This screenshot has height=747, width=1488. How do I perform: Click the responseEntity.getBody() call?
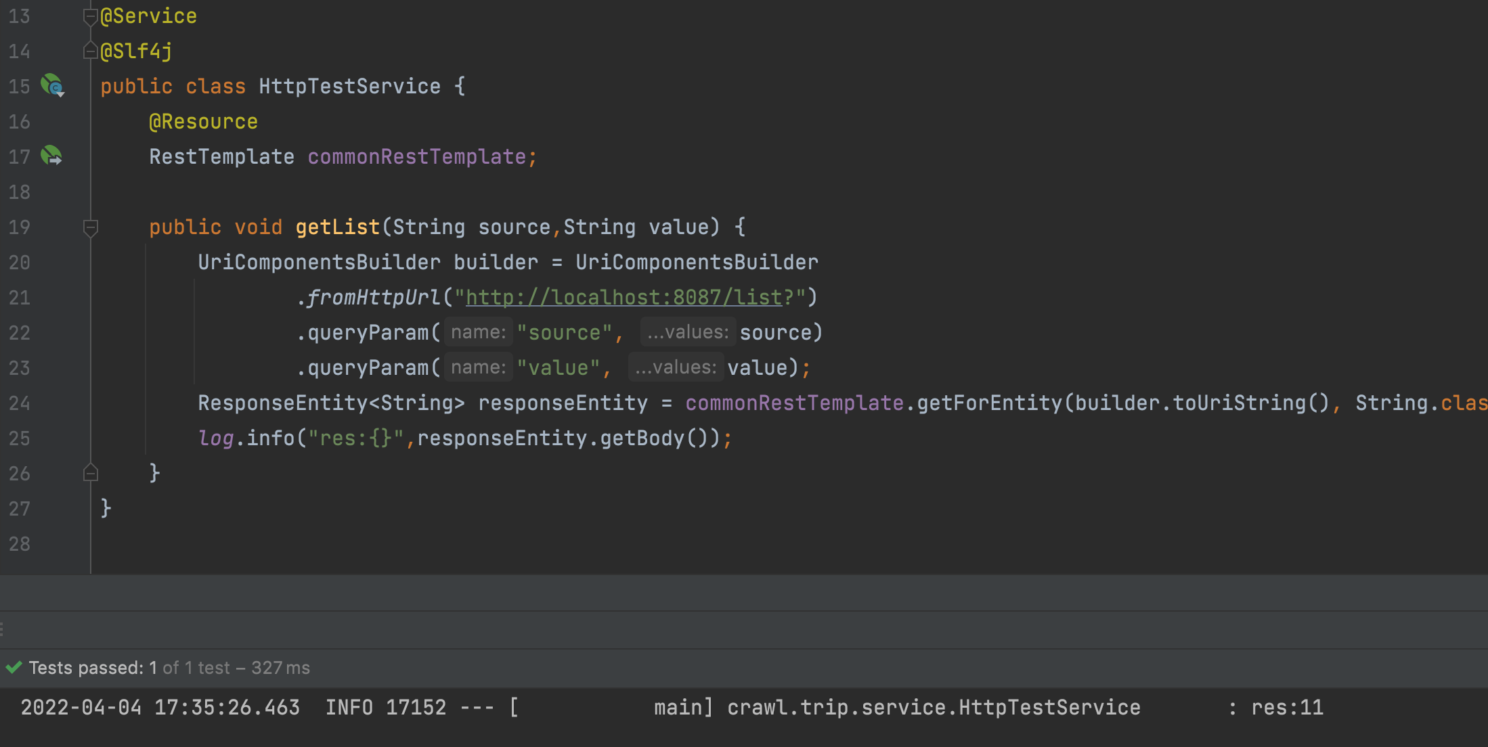pos(567,438)
